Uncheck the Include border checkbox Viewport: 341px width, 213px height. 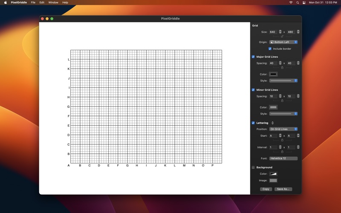[x=270, y=49]
